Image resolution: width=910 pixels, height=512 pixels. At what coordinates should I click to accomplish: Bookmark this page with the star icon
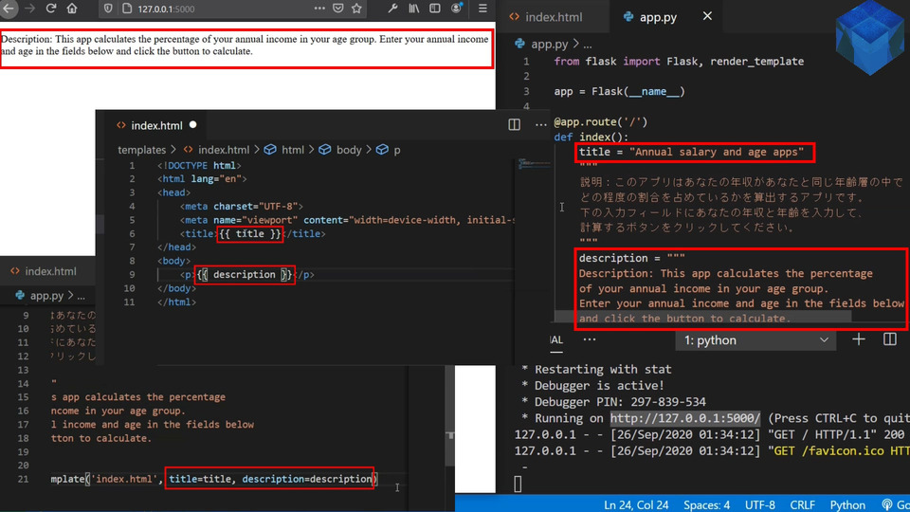click(356, 9)
